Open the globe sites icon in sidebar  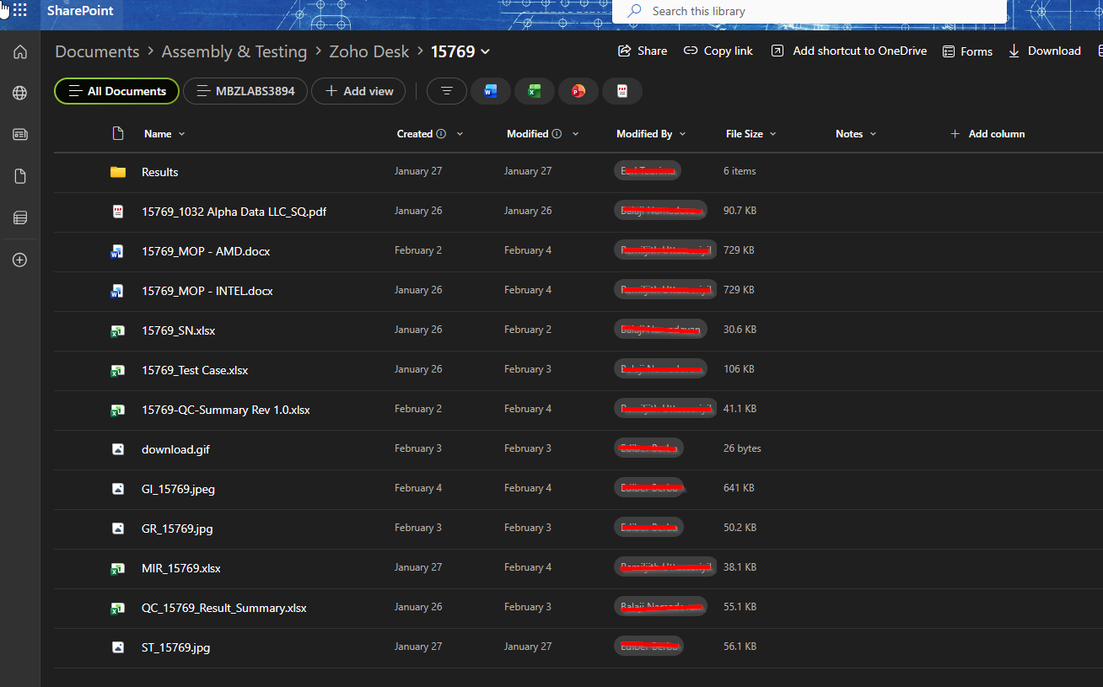[20, 93]
